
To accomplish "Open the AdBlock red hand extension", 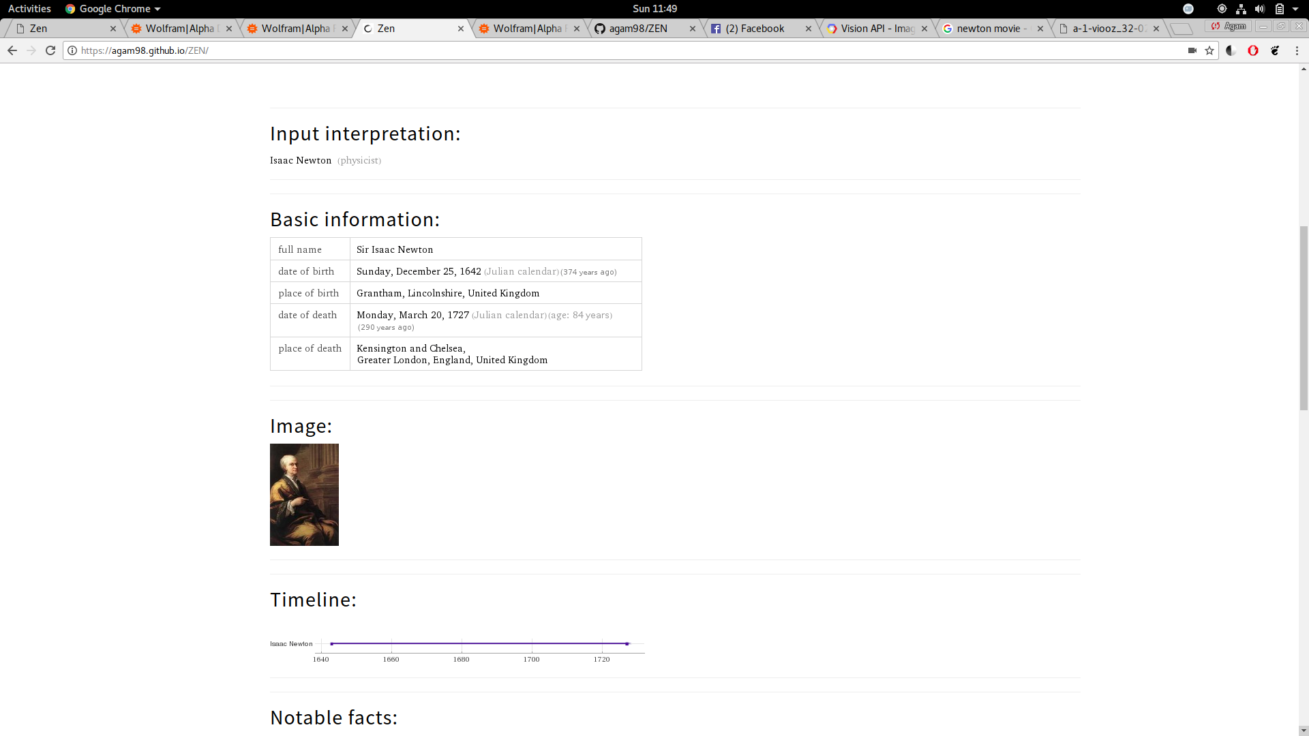I will tap(1253, 50).
